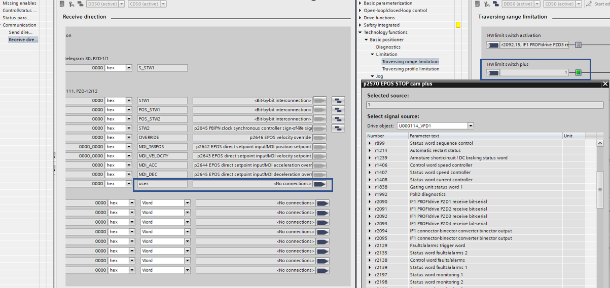Close the p2570 EPOS STOP cam dialog
The height and width of the screenshot is (288, 610).
click(605, 84)
